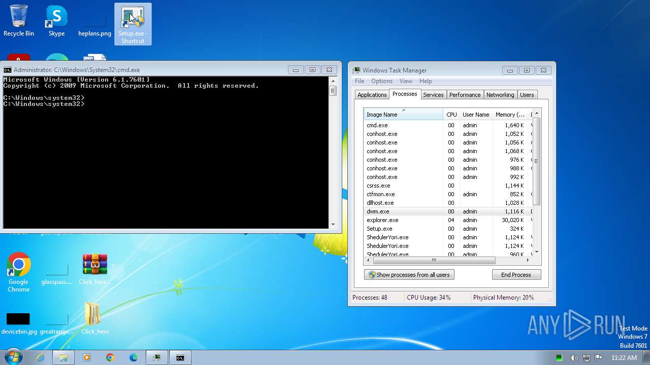Open the Help menu in Task Manager
This screenshot has height=365, width=650.
point(426,81)
